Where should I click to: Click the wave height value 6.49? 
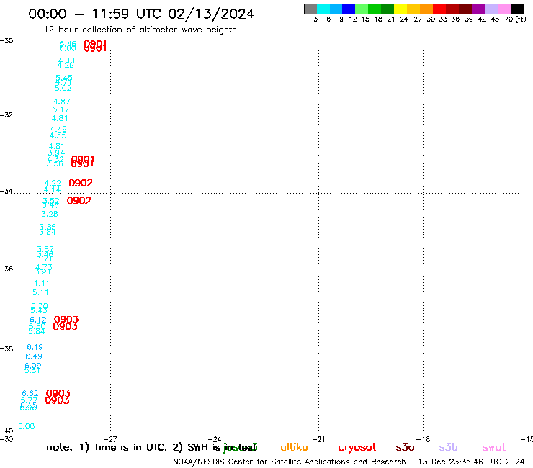coord(34,356)
